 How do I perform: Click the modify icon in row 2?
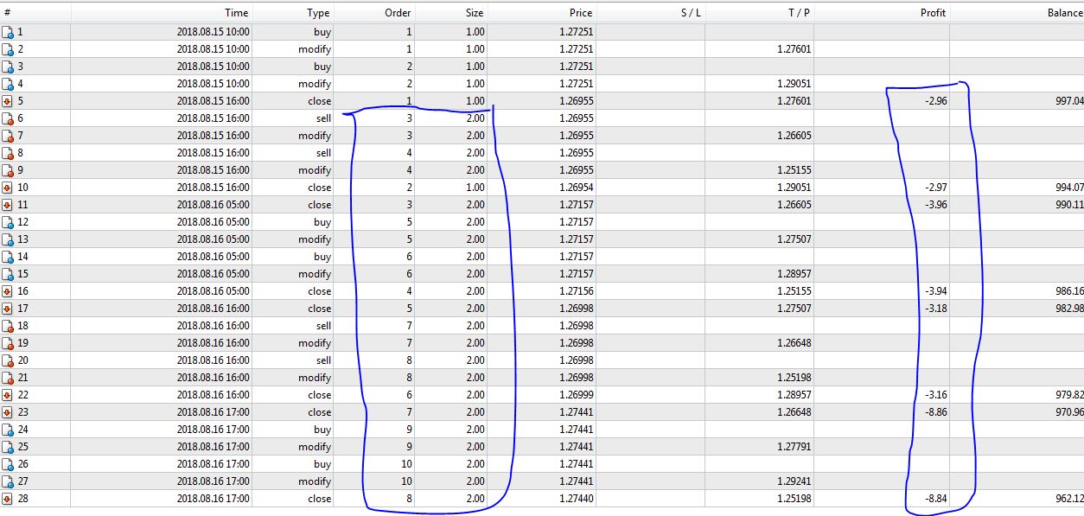pyautogui.click(x=8, y=49)
